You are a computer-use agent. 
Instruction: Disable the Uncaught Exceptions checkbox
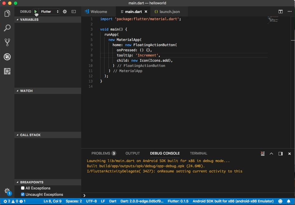pyautogui.click(x=23, y=194)
